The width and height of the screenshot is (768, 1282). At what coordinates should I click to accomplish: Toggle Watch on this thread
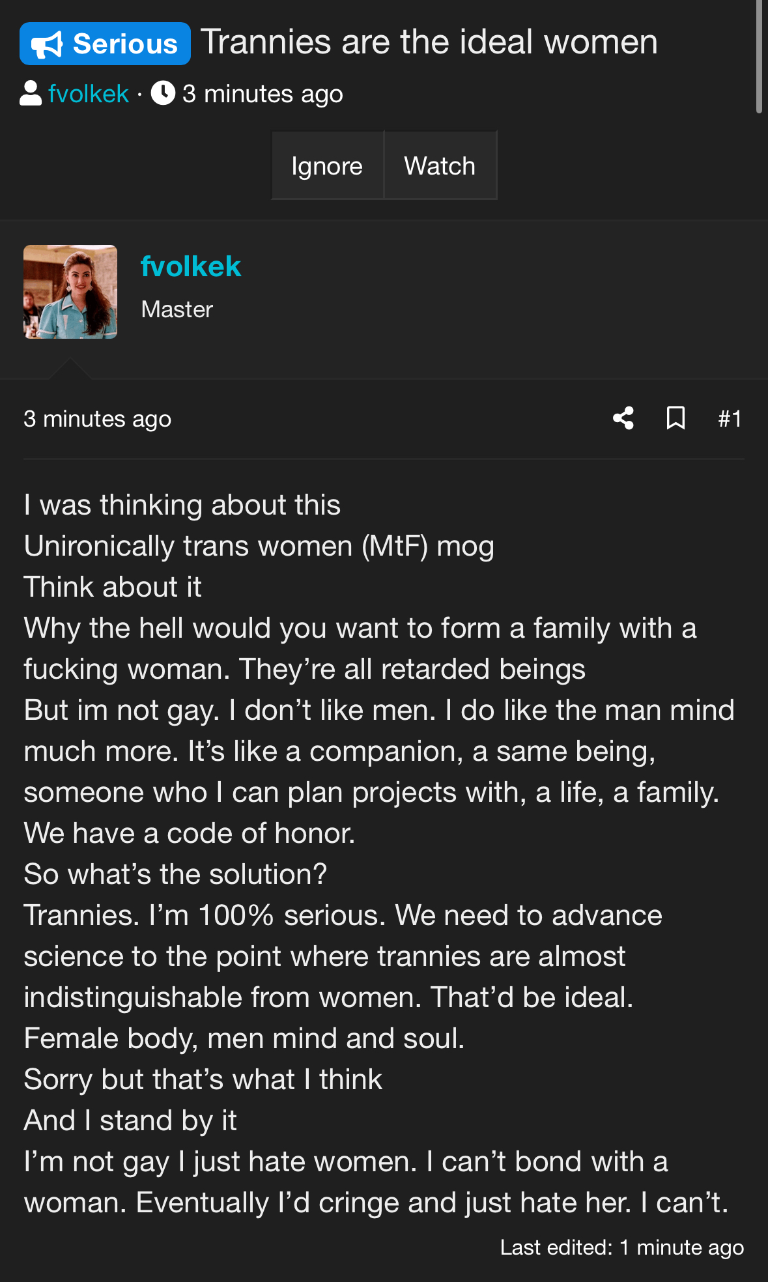[x=440, y=165]
